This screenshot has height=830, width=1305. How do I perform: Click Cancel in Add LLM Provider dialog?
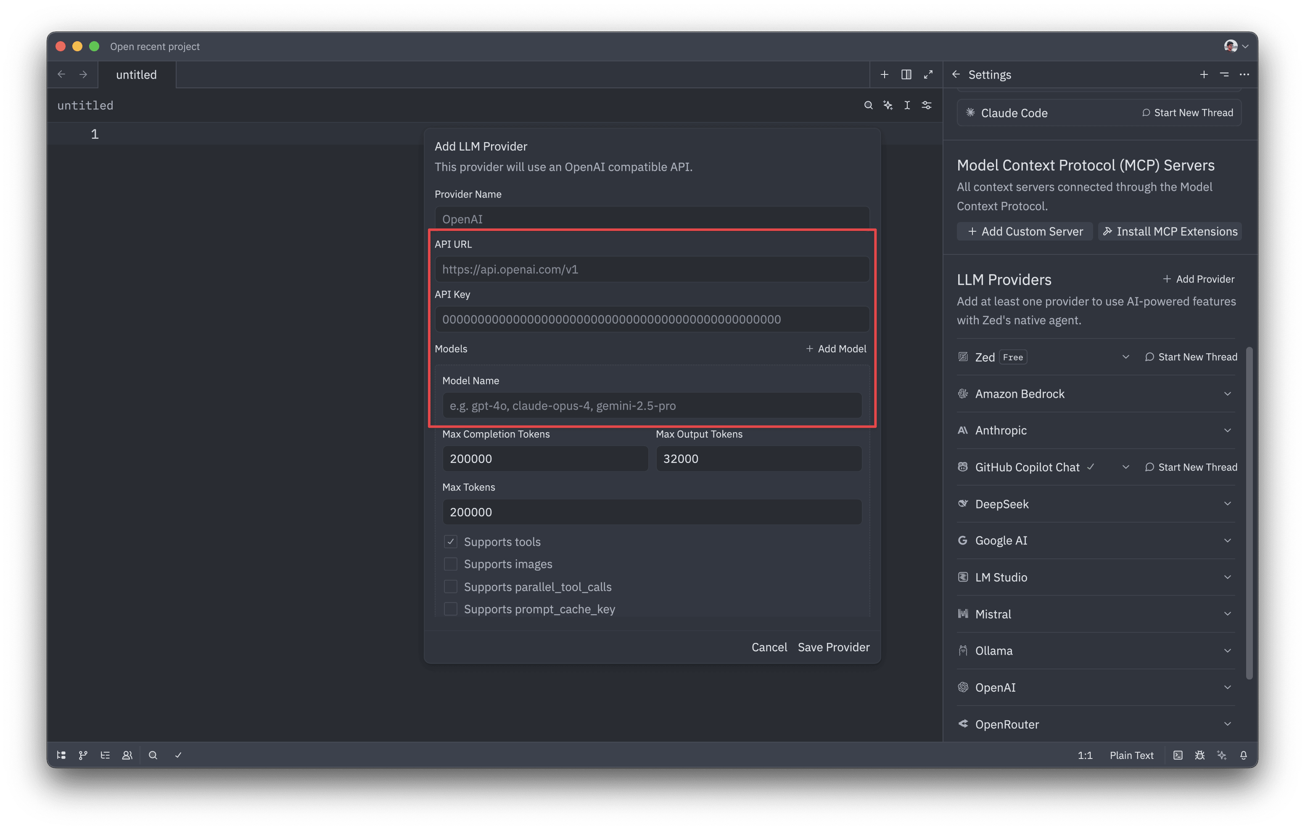769,647
